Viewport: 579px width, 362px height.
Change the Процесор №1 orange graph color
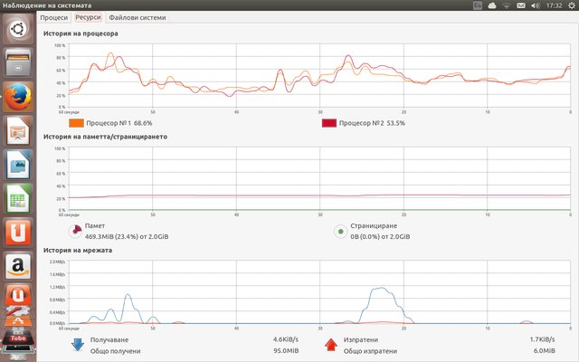coord(76,123)
